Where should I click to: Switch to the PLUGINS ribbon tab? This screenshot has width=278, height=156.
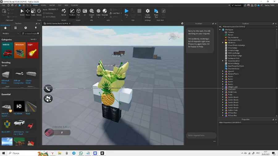[74, 5]
